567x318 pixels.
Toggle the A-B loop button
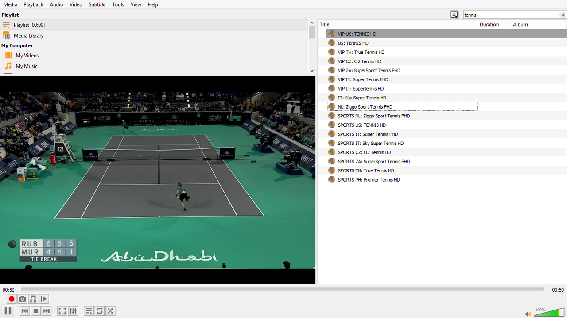pos(33,299)
